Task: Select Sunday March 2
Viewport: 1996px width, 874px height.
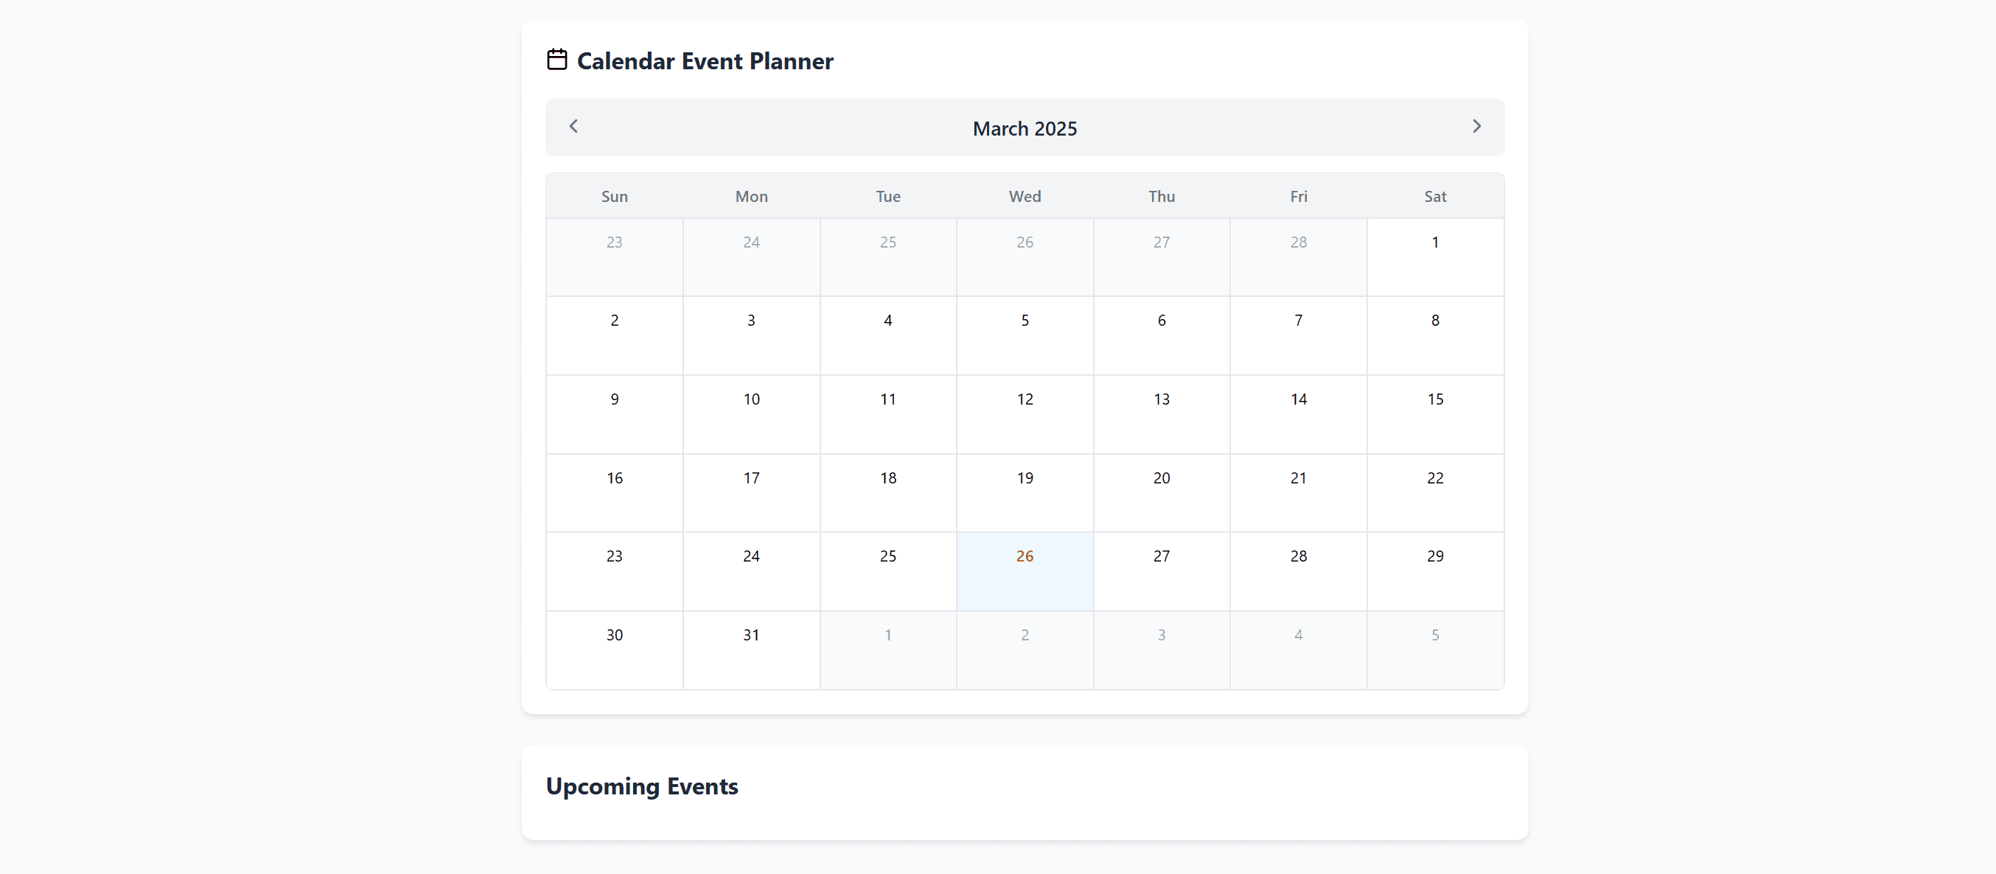Action: coord(615,335)
